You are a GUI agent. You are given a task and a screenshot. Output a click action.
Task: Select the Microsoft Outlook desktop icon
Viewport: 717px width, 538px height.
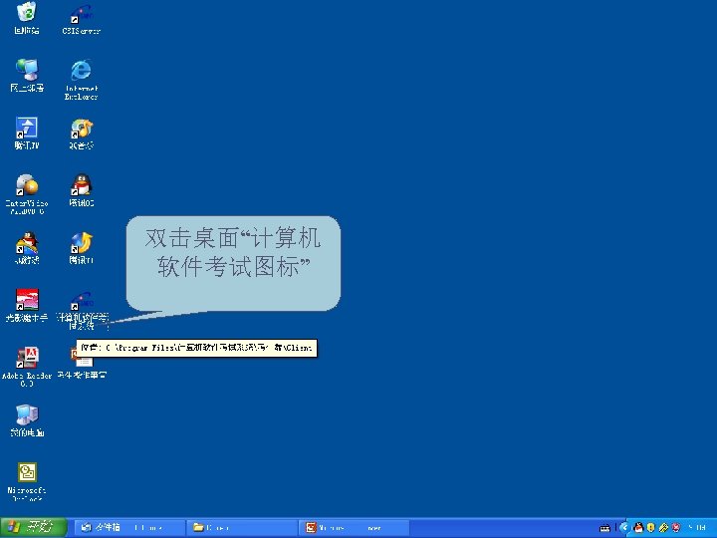click(x=27, y=482)
